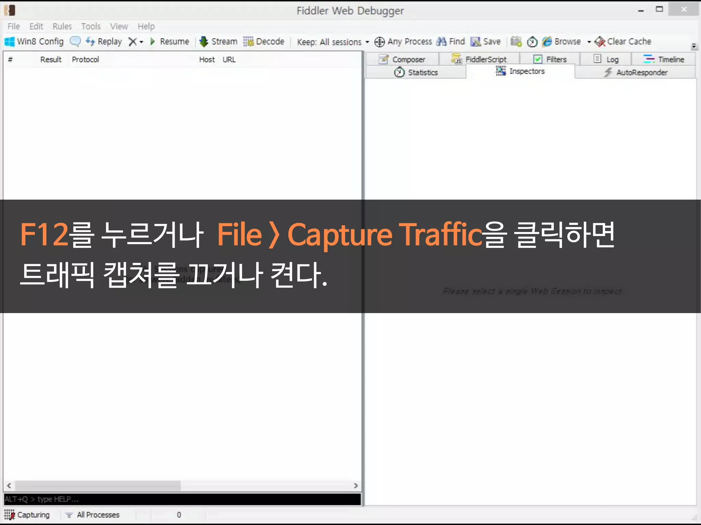Image resolution: width=701 pixels, height=525 pixels.
Task: Switch to the Composer tab
Action: [x=402, y=59]
